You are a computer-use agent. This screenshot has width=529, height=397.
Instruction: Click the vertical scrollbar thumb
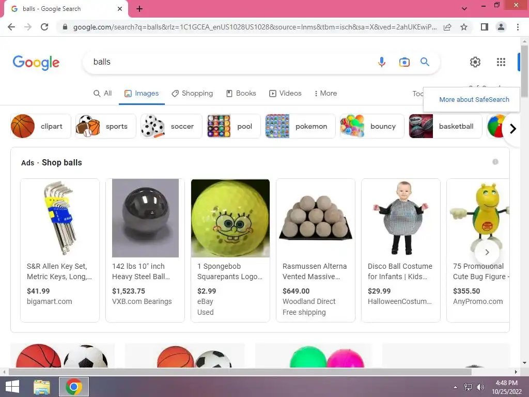(524, 71)
